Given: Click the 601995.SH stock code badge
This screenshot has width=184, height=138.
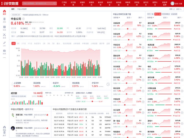Looking at the screenshot, I should pos(16,15).
